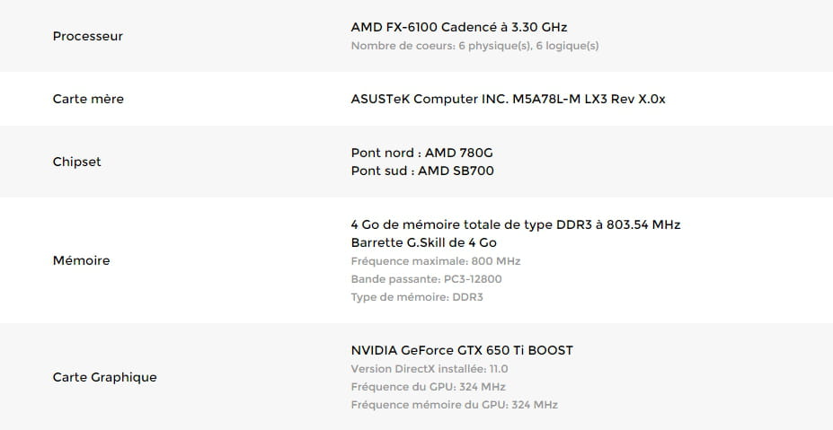The image size is (833, 430).
Task: Click the 803.54 MHz memory frequency value
Action: click(x=642, y=224)
